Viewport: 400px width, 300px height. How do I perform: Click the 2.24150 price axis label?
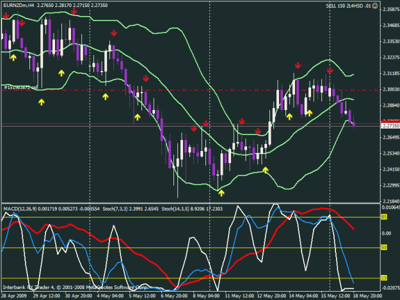pos(391,170)
